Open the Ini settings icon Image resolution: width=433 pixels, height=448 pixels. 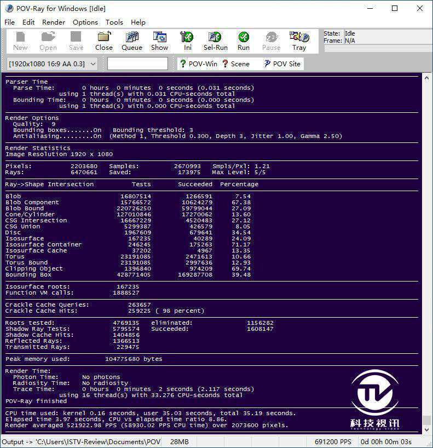tap(187, 41)
